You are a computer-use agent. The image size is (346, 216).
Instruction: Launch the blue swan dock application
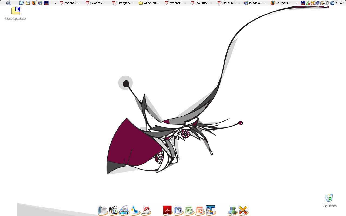[135, 211]
